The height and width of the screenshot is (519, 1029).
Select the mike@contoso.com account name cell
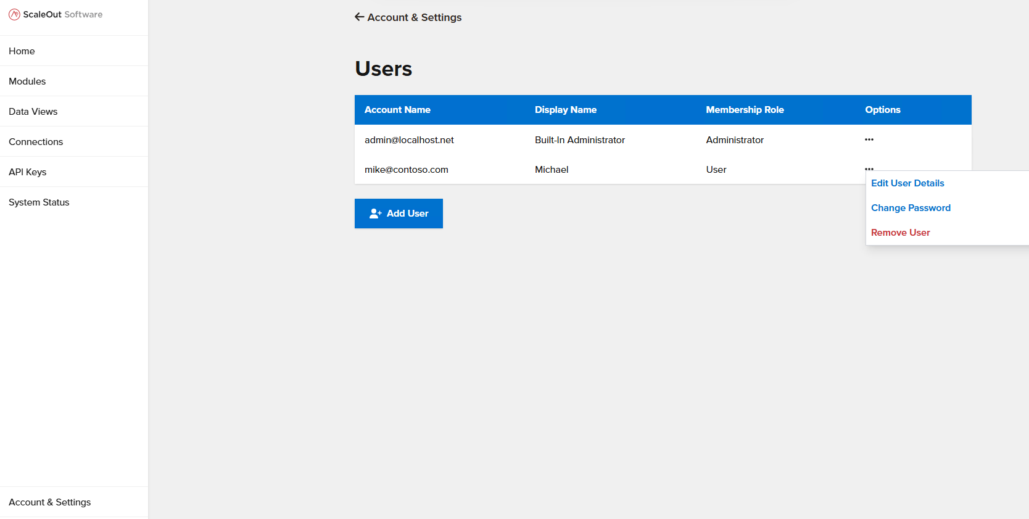406,170
